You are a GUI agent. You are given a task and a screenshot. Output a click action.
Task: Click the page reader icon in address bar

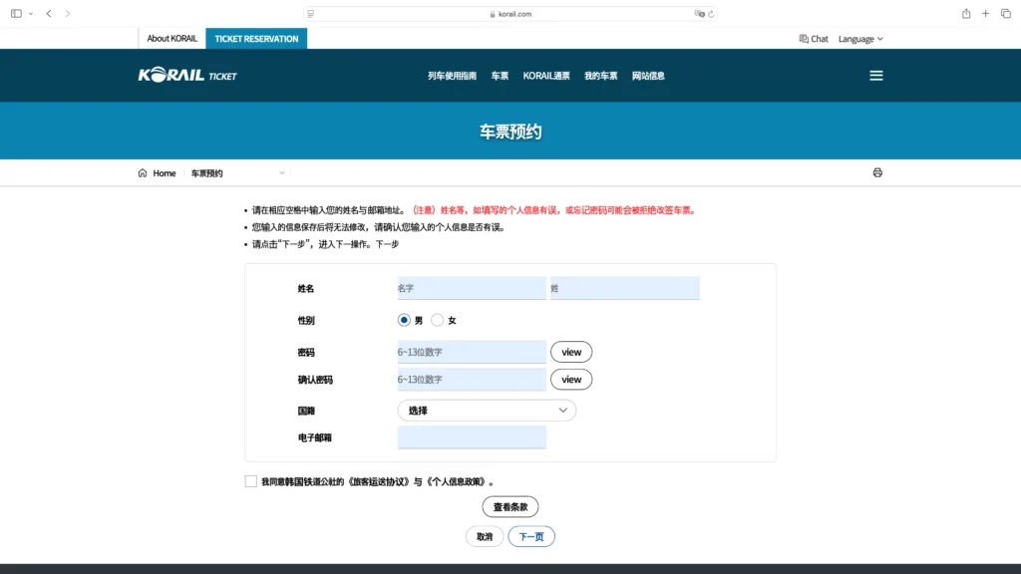pyautogui.click(x=311, y=14)
